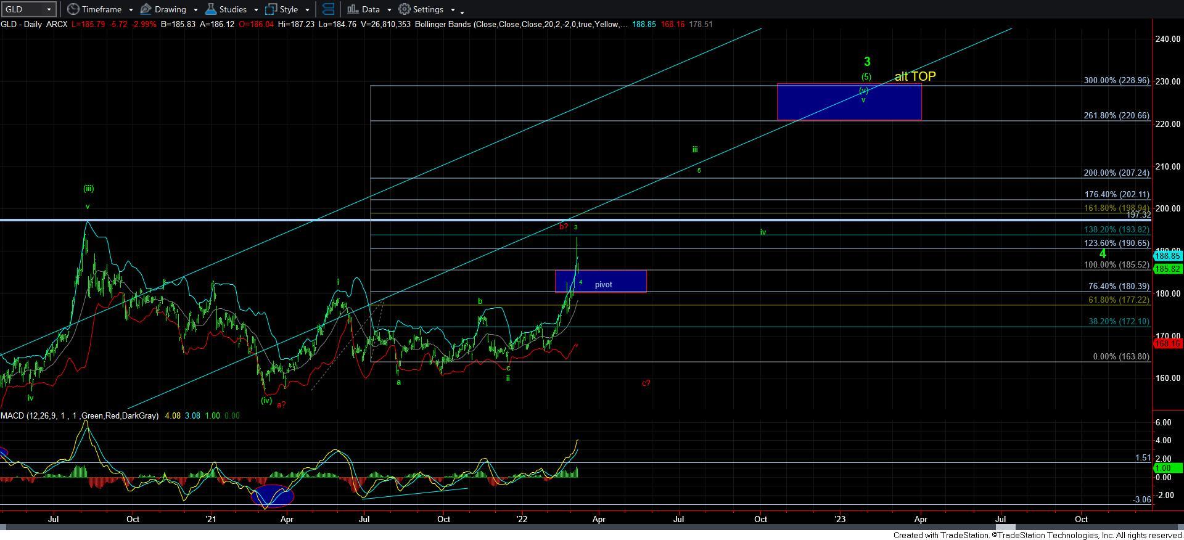The image size is (1184, 540).
Task: Click the horizontal scrollbar below the chart
Action: [x=592, y=528]
